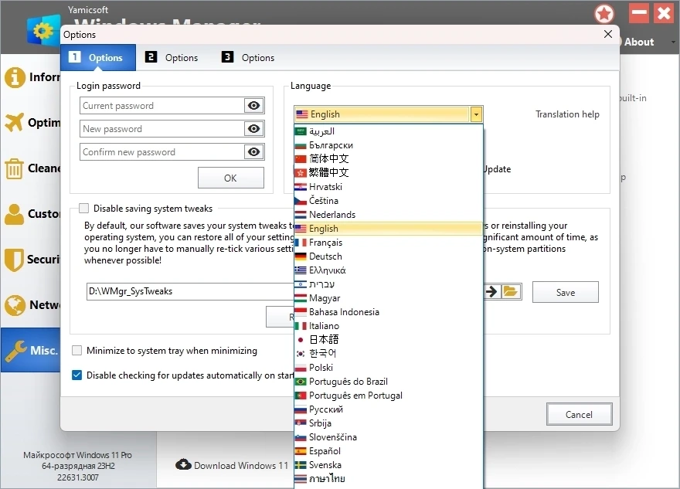This screenshot has height=489, width=680.
Task: Expand the About menu arrow
Action: click(x=673, y=42)
